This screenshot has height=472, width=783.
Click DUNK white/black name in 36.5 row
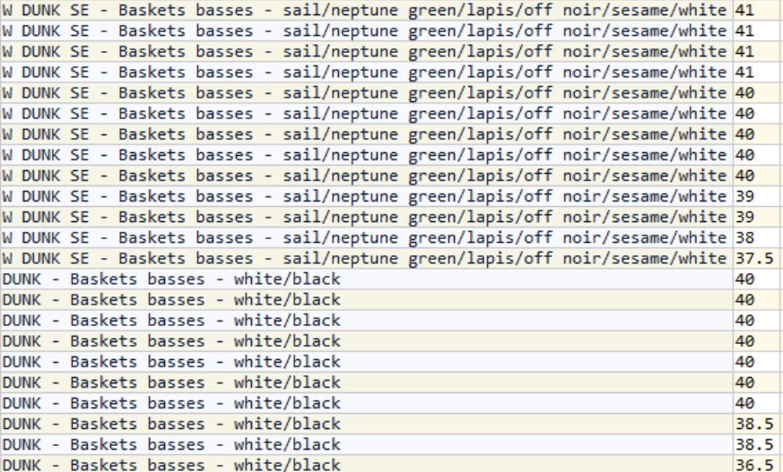pos(366,465)
